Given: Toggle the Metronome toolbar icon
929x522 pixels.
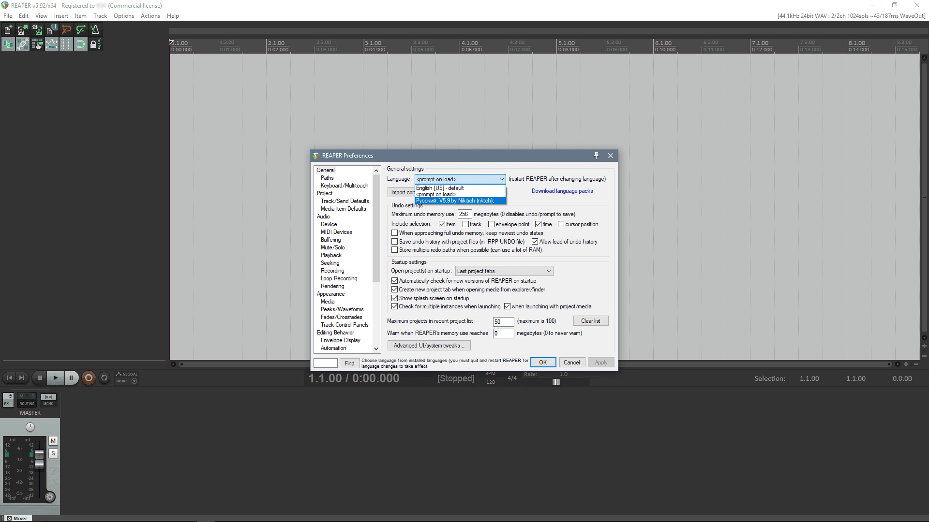Looking at the screenshot, I should pos(95,30).
